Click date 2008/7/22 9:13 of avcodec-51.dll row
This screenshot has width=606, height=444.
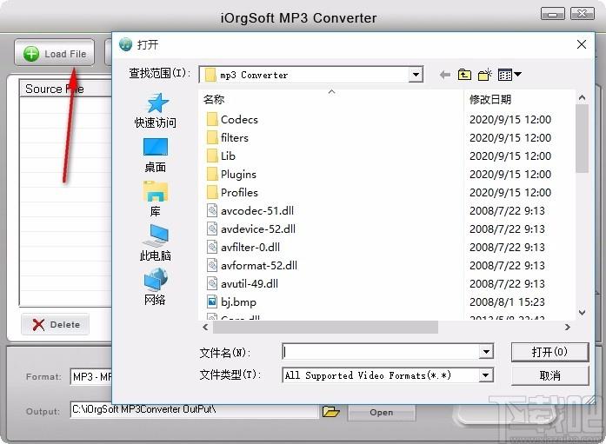(x=507, y=211)
